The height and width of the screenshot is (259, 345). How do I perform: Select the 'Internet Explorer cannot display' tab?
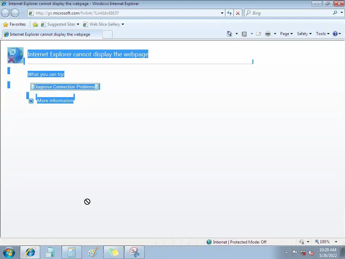52,34
